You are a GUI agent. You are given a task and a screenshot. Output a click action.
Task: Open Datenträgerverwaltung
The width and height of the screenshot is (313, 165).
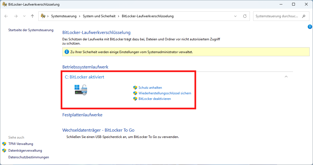tap(25, 151)
